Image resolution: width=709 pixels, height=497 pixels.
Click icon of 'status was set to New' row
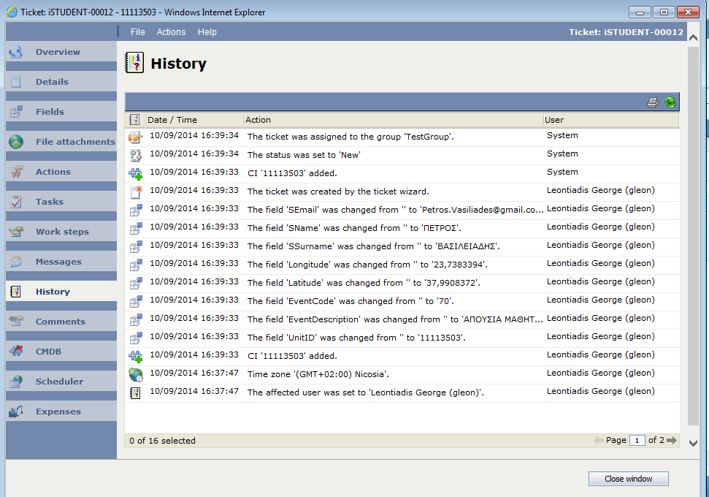(135, 155)
